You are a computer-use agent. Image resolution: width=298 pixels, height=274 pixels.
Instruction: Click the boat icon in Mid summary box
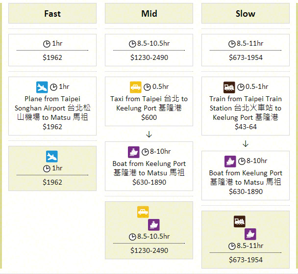click(x=154, y=225)
